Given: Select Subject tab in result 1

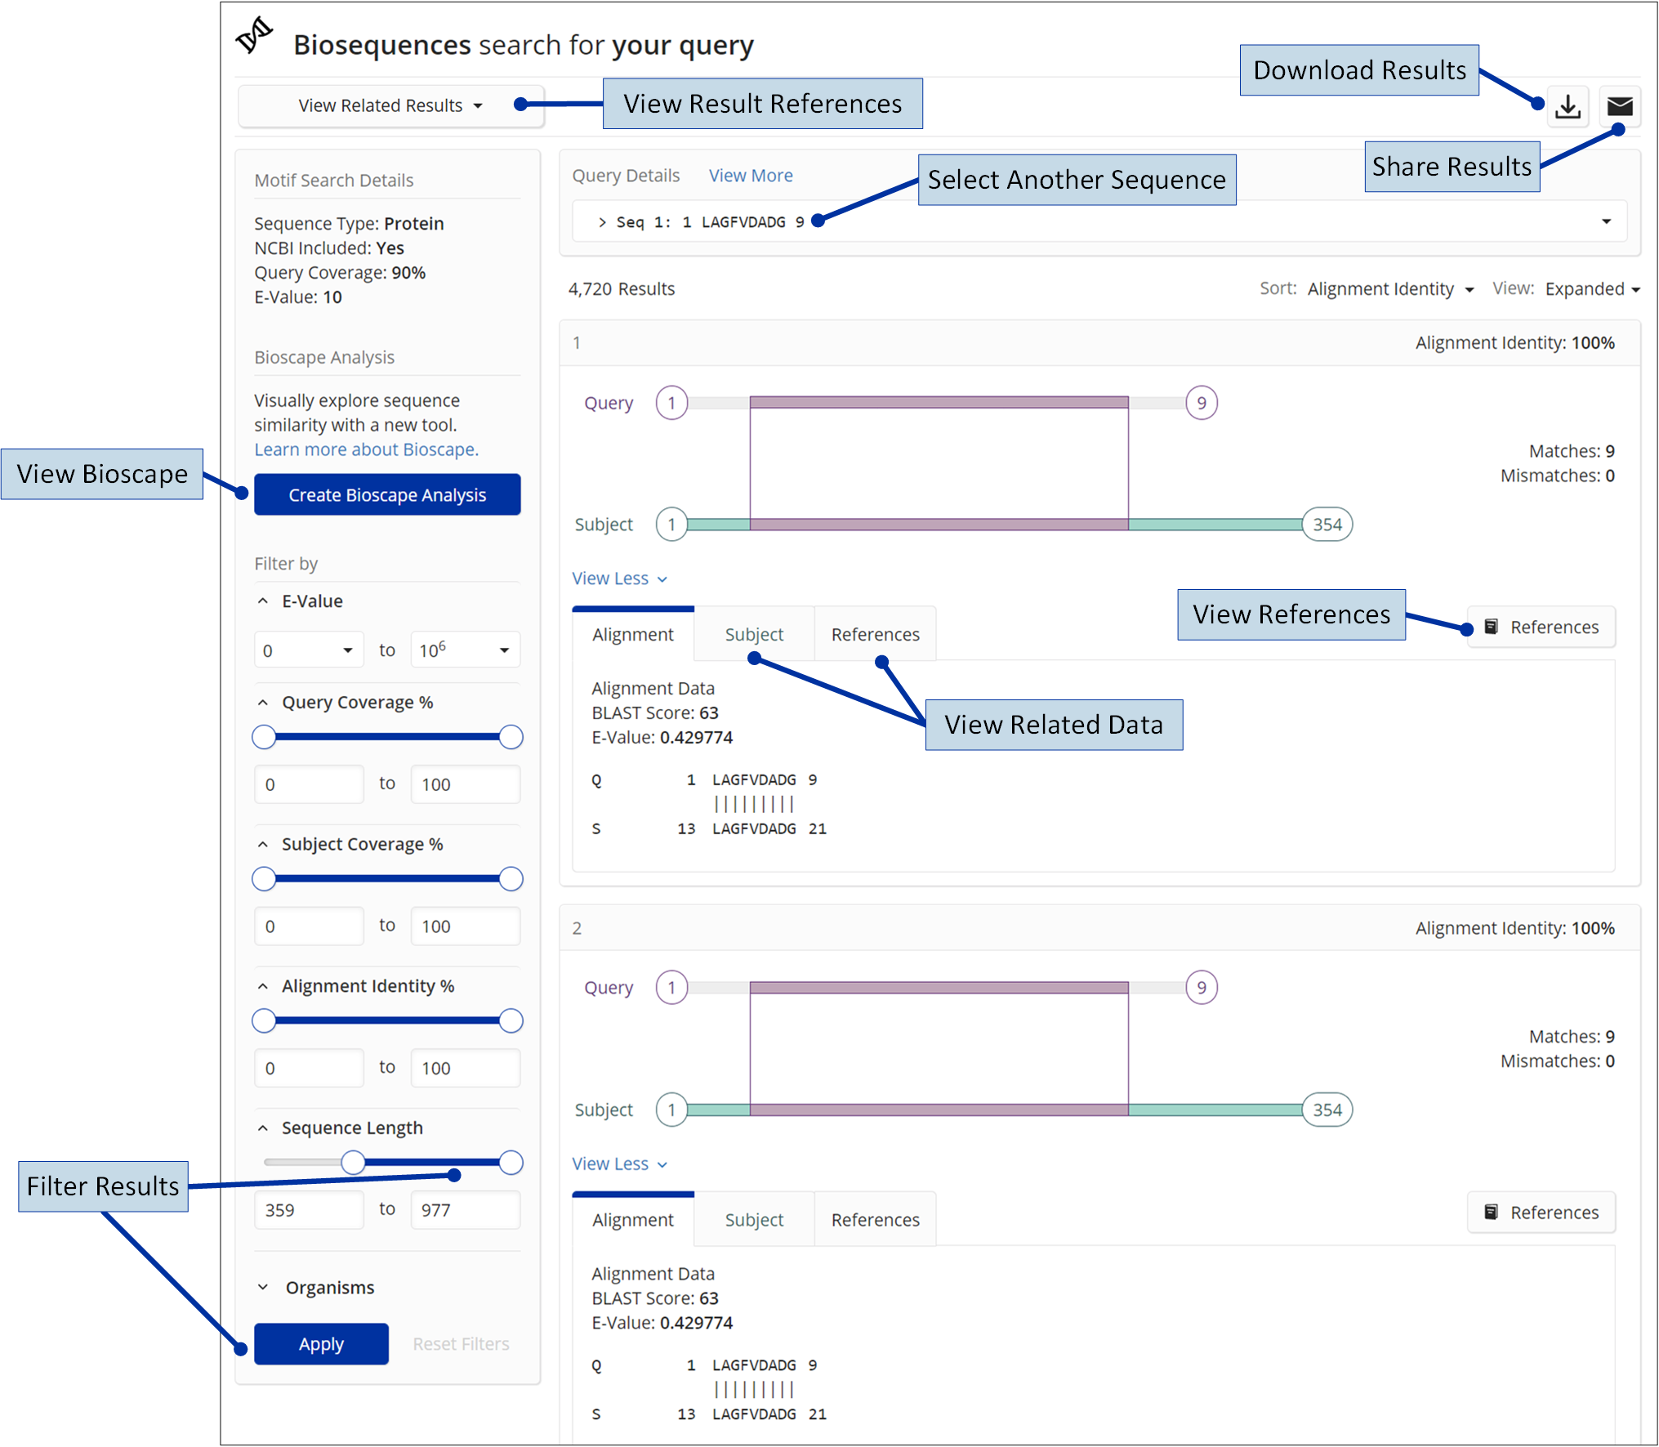Looking at the screenshot, I should [754, 635].
